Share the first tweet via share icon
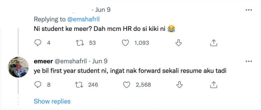261x110 pixels. tap(214, 43)
